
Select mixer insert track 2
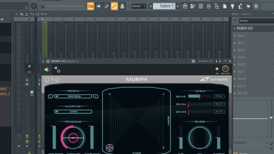[x=53, y=40]
